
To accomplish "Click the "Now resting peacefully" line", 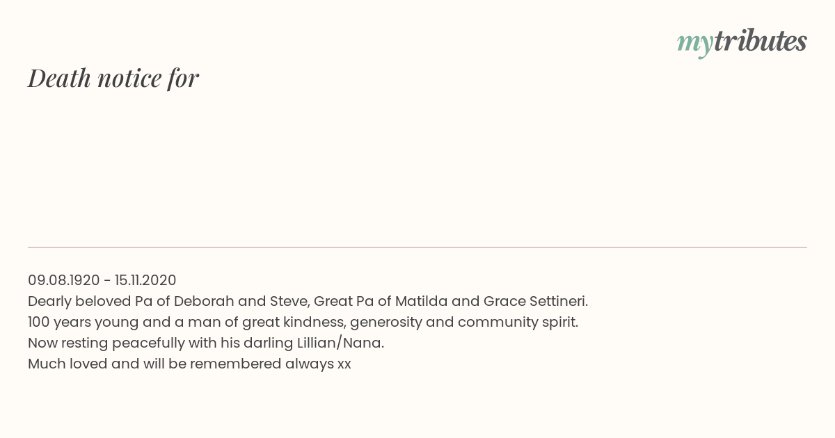I will click(206, 343).
